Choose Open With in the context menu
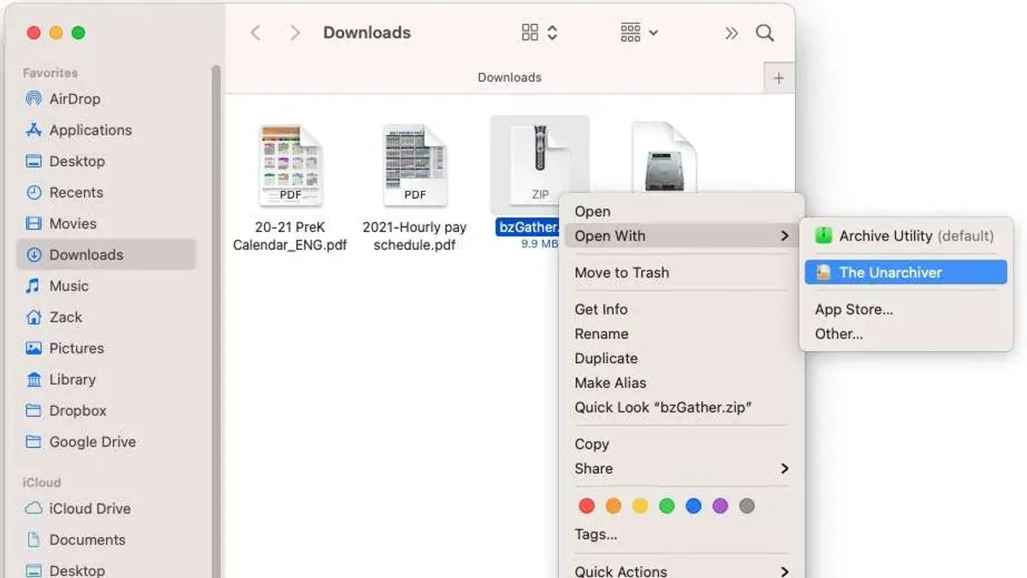Image resolution: width=1027 pixels, height=578 pixels. click(x=681, y=235)
